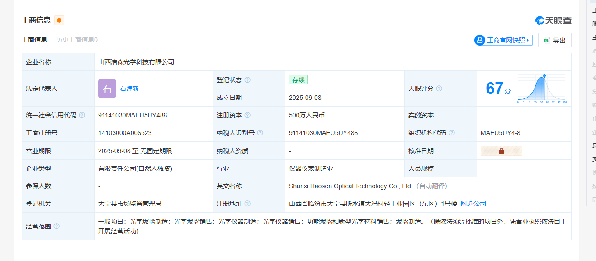Click English name Shanxi Haosen Optical Technology
This screenshot has width=596, height=261.
coord(350,186)
